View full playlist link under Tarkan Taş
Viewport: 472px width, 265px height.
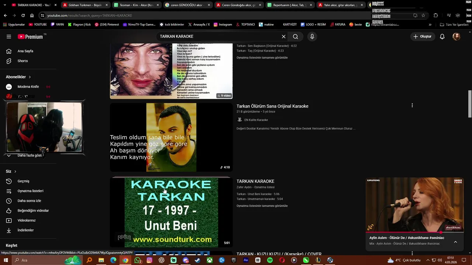click(262, 58)
